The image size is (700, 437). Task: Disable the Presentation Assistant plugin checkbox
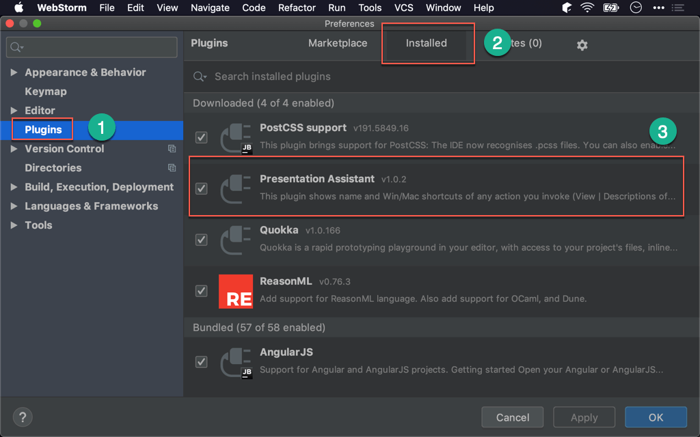point(202,188)
